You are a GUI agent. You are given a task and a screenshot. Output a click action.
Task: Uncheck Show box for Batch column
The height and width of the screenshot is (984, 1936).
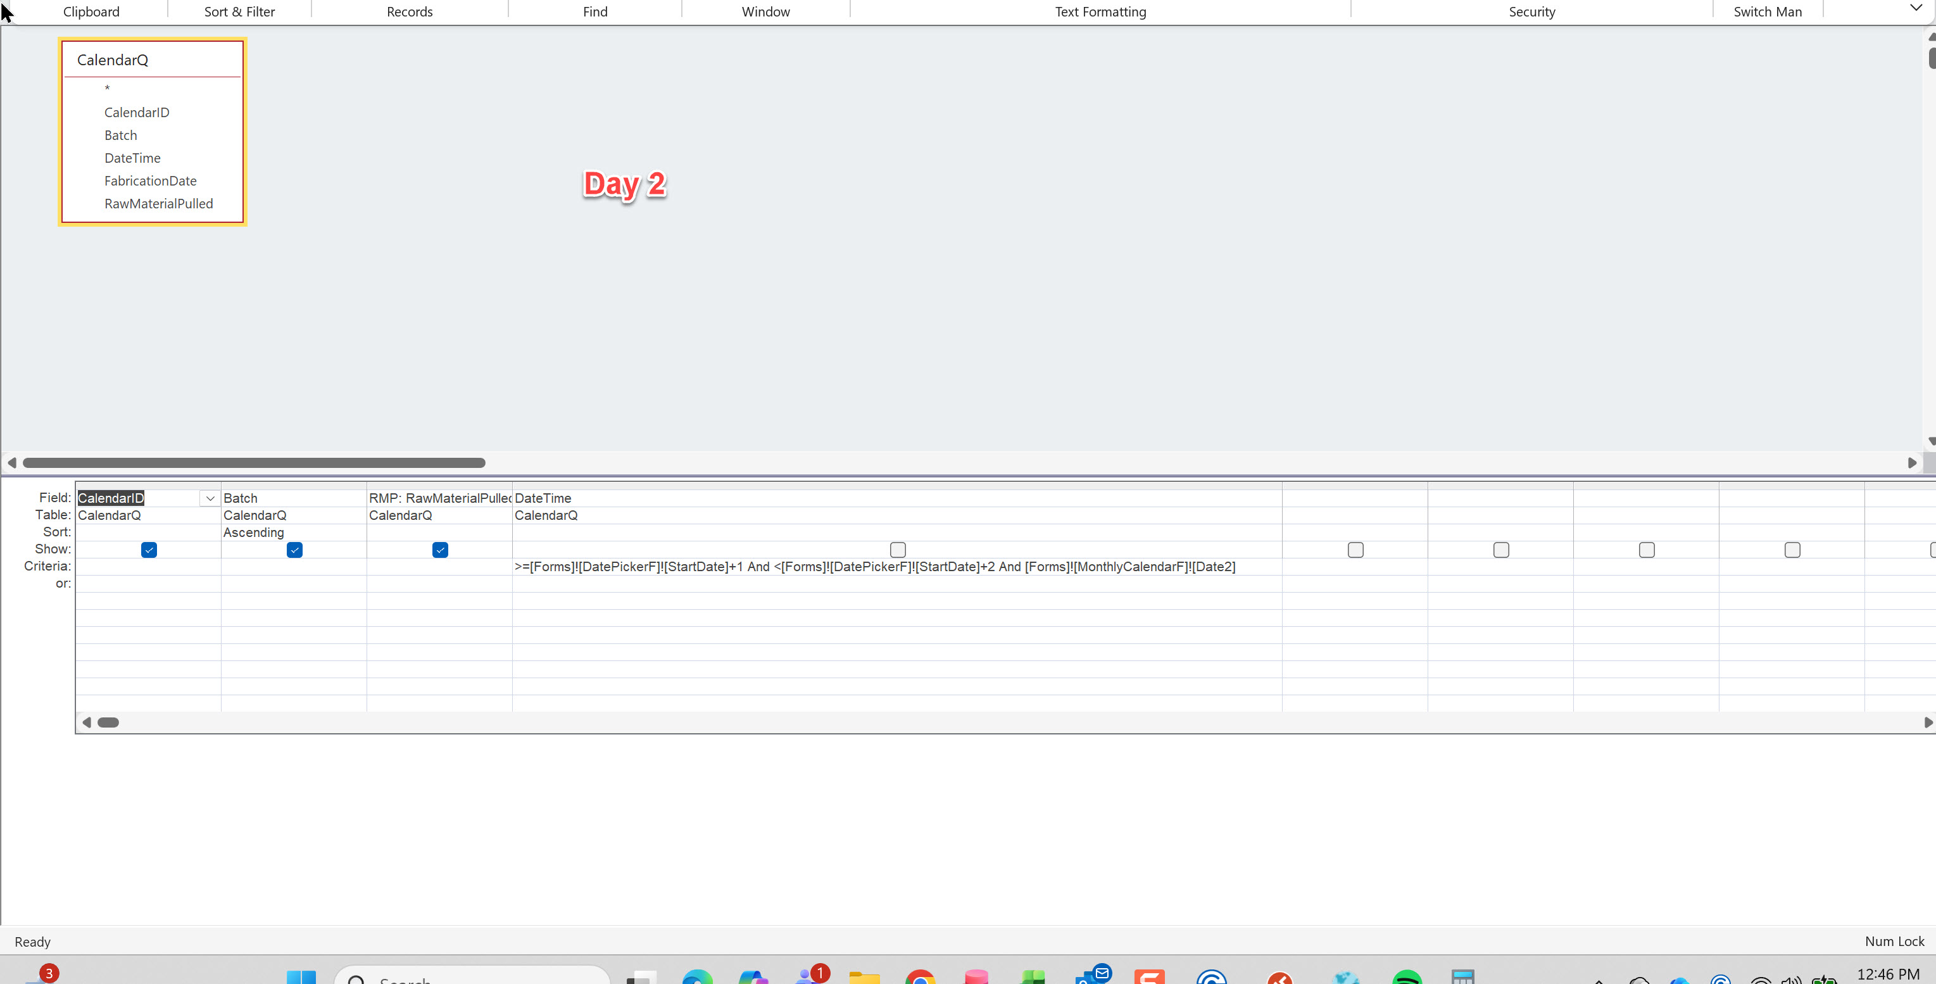[294, 550]
